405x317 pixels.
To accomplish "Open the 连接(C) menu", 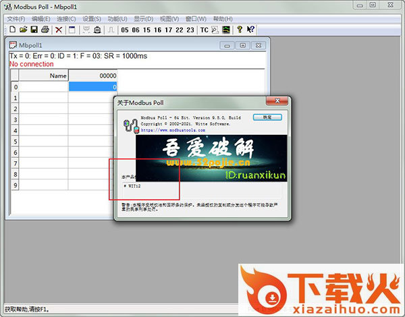I will [x=67, y=19].
